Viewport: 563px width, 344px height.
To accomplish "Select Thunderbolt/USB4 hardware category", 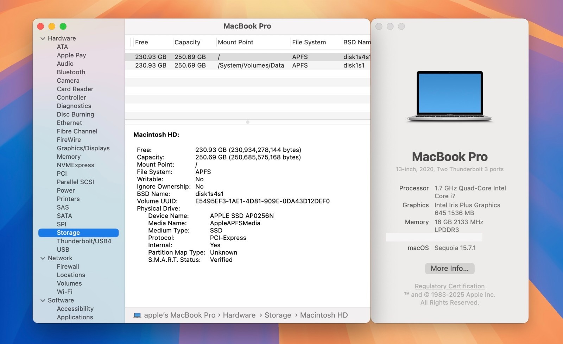I will click(84, 241).
